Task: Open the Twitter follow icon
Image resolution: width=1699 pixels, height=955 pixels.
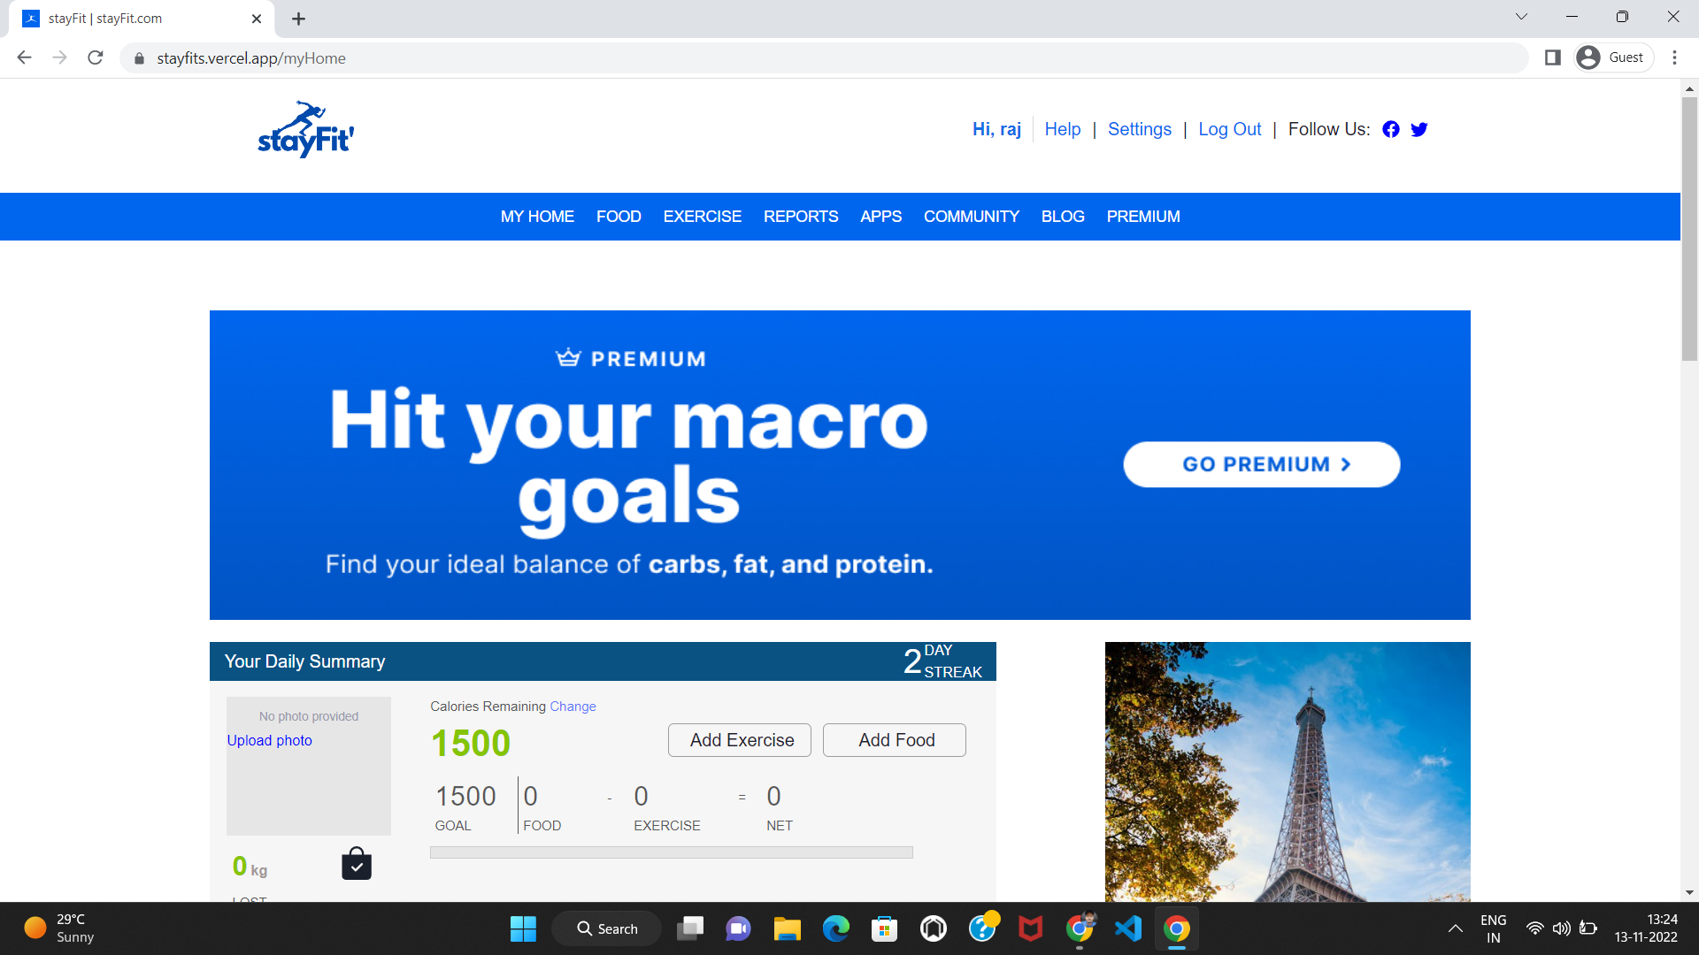Action: [x=1419, y=129]
